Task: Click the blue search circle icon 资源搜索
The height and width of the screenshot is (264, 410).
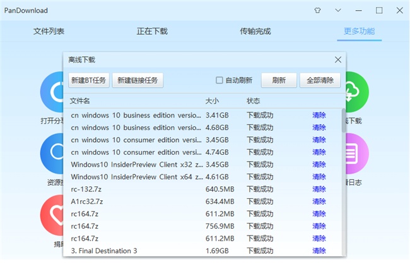Action: click(52, 153)
